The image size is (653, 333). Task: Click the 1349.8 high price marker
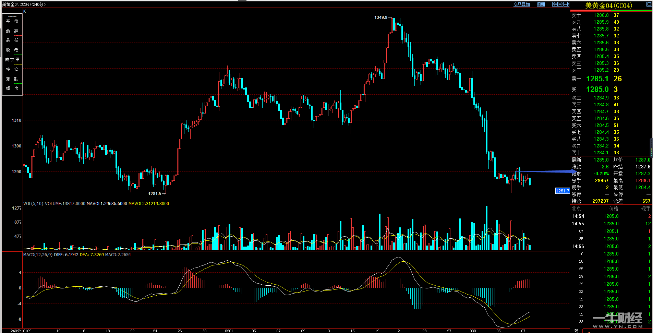coord(381,17)
